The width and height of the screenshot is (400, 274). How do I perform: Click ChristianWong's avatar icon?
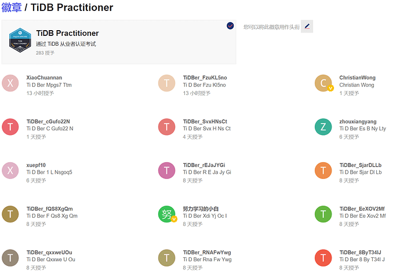click(323, 83)
